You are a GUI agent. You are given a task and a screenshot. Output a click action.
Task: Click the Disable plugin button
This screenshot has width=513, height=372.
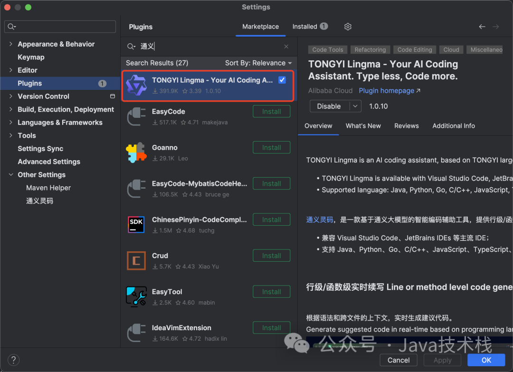pos(329,106)
